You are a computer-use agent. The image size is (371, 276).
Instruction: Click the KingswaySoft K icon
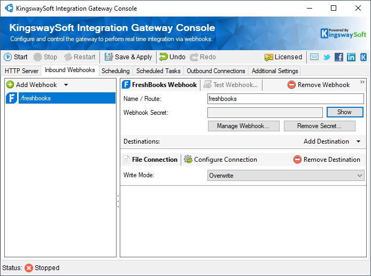[364, 57]
